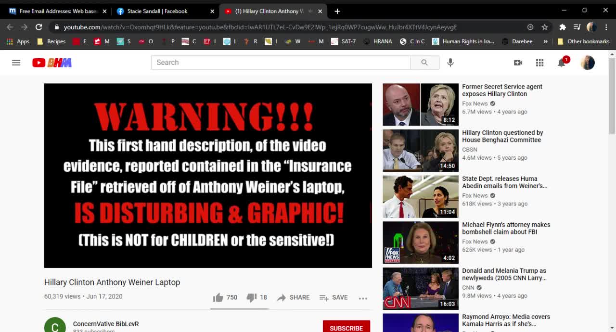Share the video via SHARE button
The image size is (616, 332).
(x=293, y=297)
